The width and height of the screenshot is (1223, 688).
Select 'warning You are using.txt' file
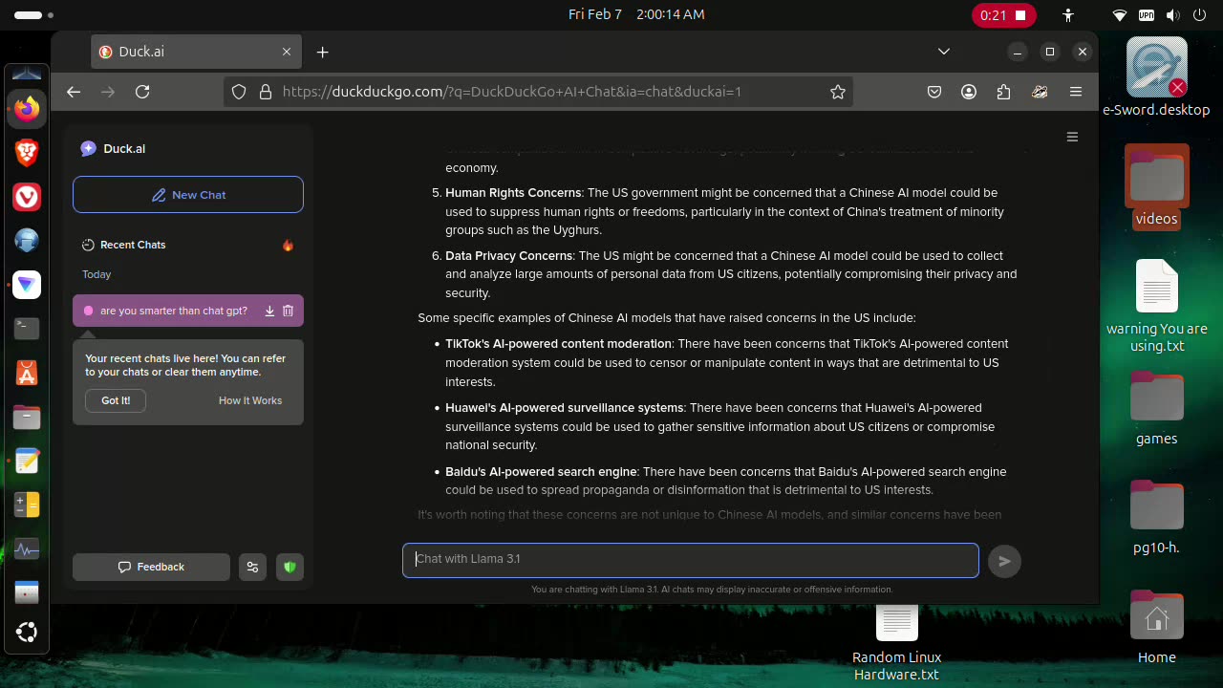pos(1157,307)
